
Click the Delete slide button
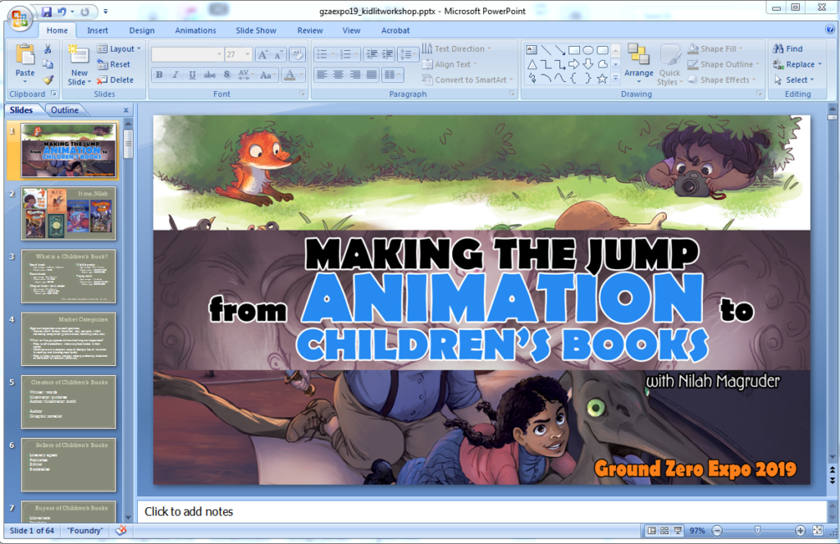115,80
